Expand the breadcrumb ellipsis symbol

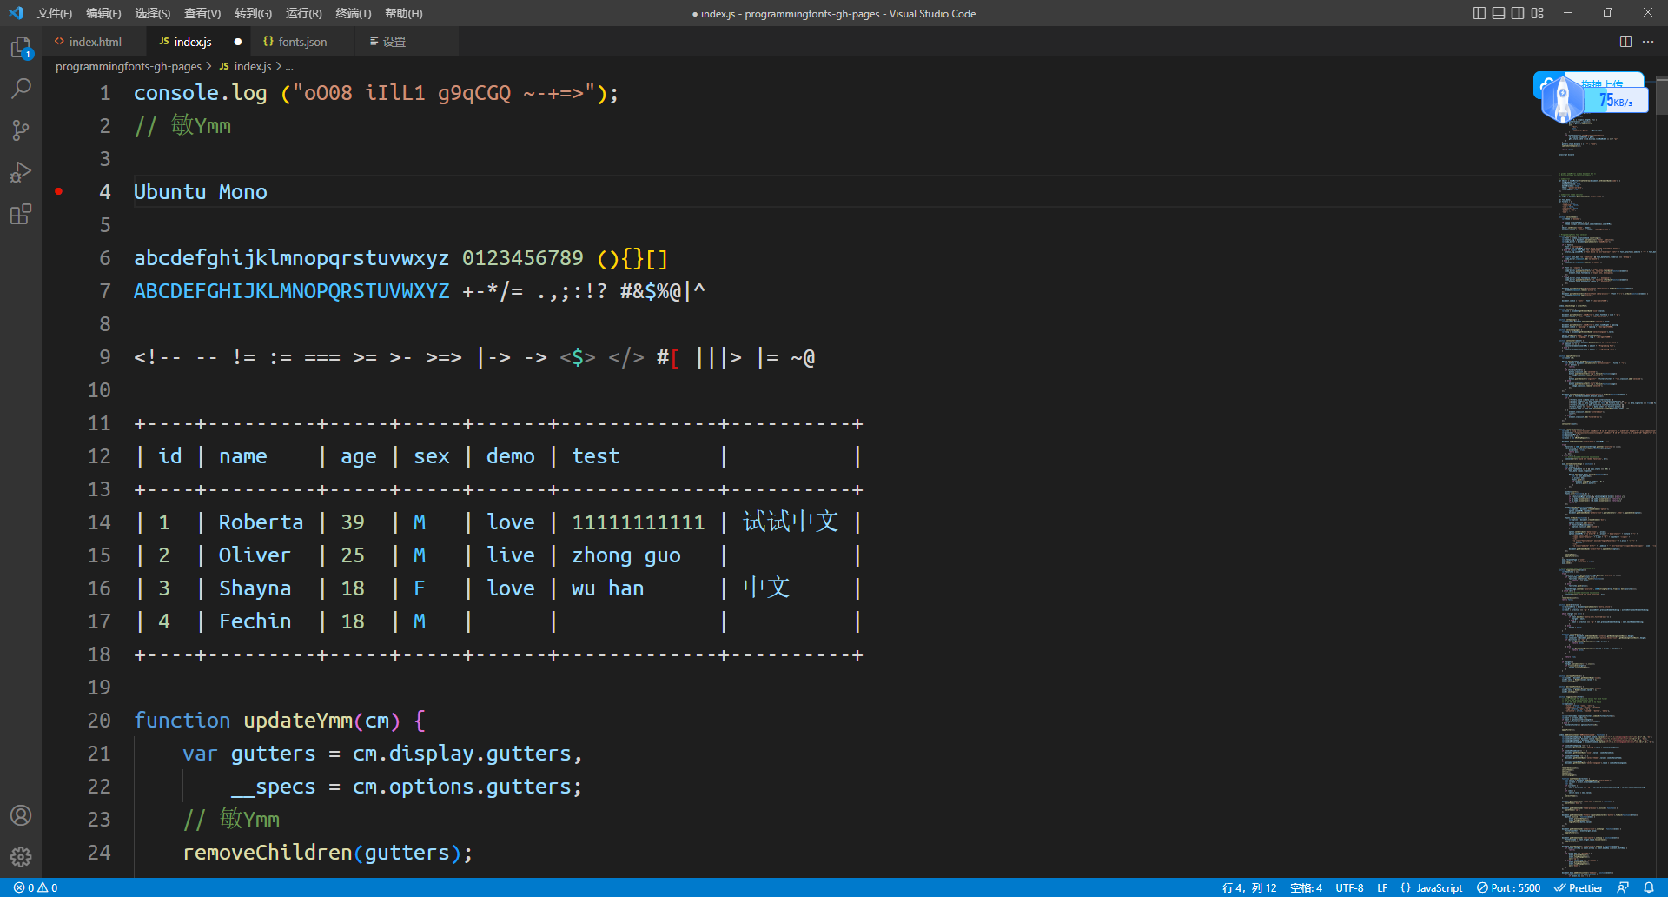click(289, 66)
